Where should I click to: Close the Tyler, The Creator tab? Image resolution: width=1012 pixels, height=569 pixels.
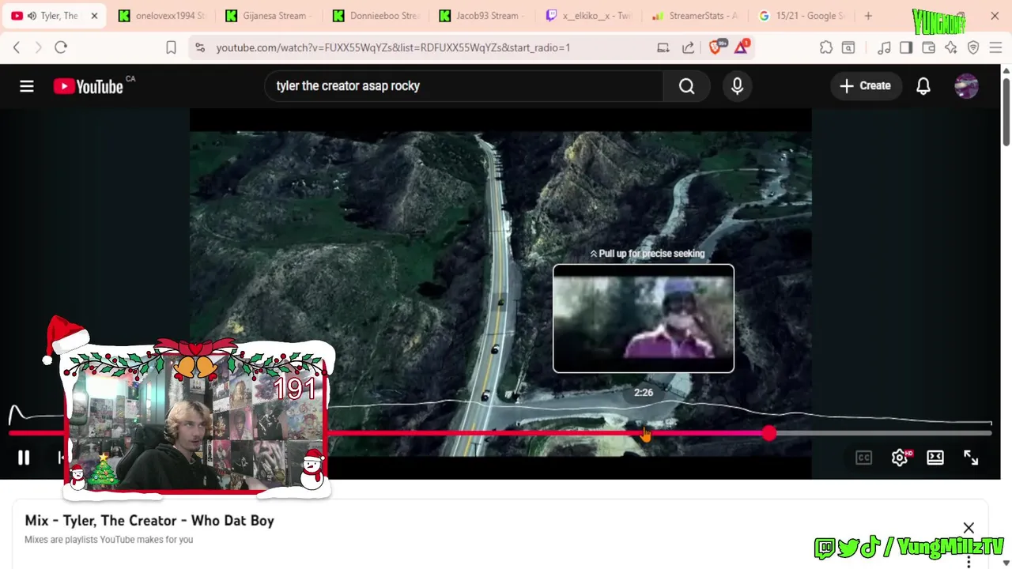point(94,16)
